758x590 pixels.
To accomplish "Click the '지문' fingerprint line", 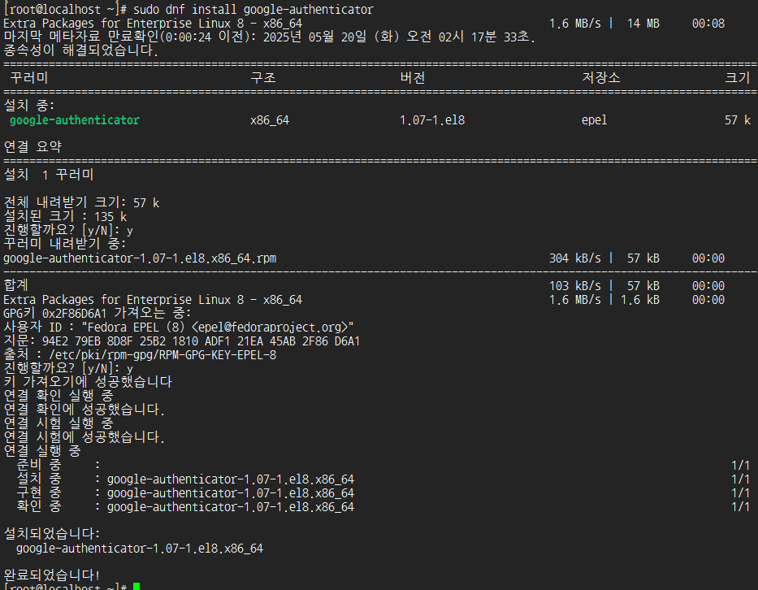I will pos(182,341).
